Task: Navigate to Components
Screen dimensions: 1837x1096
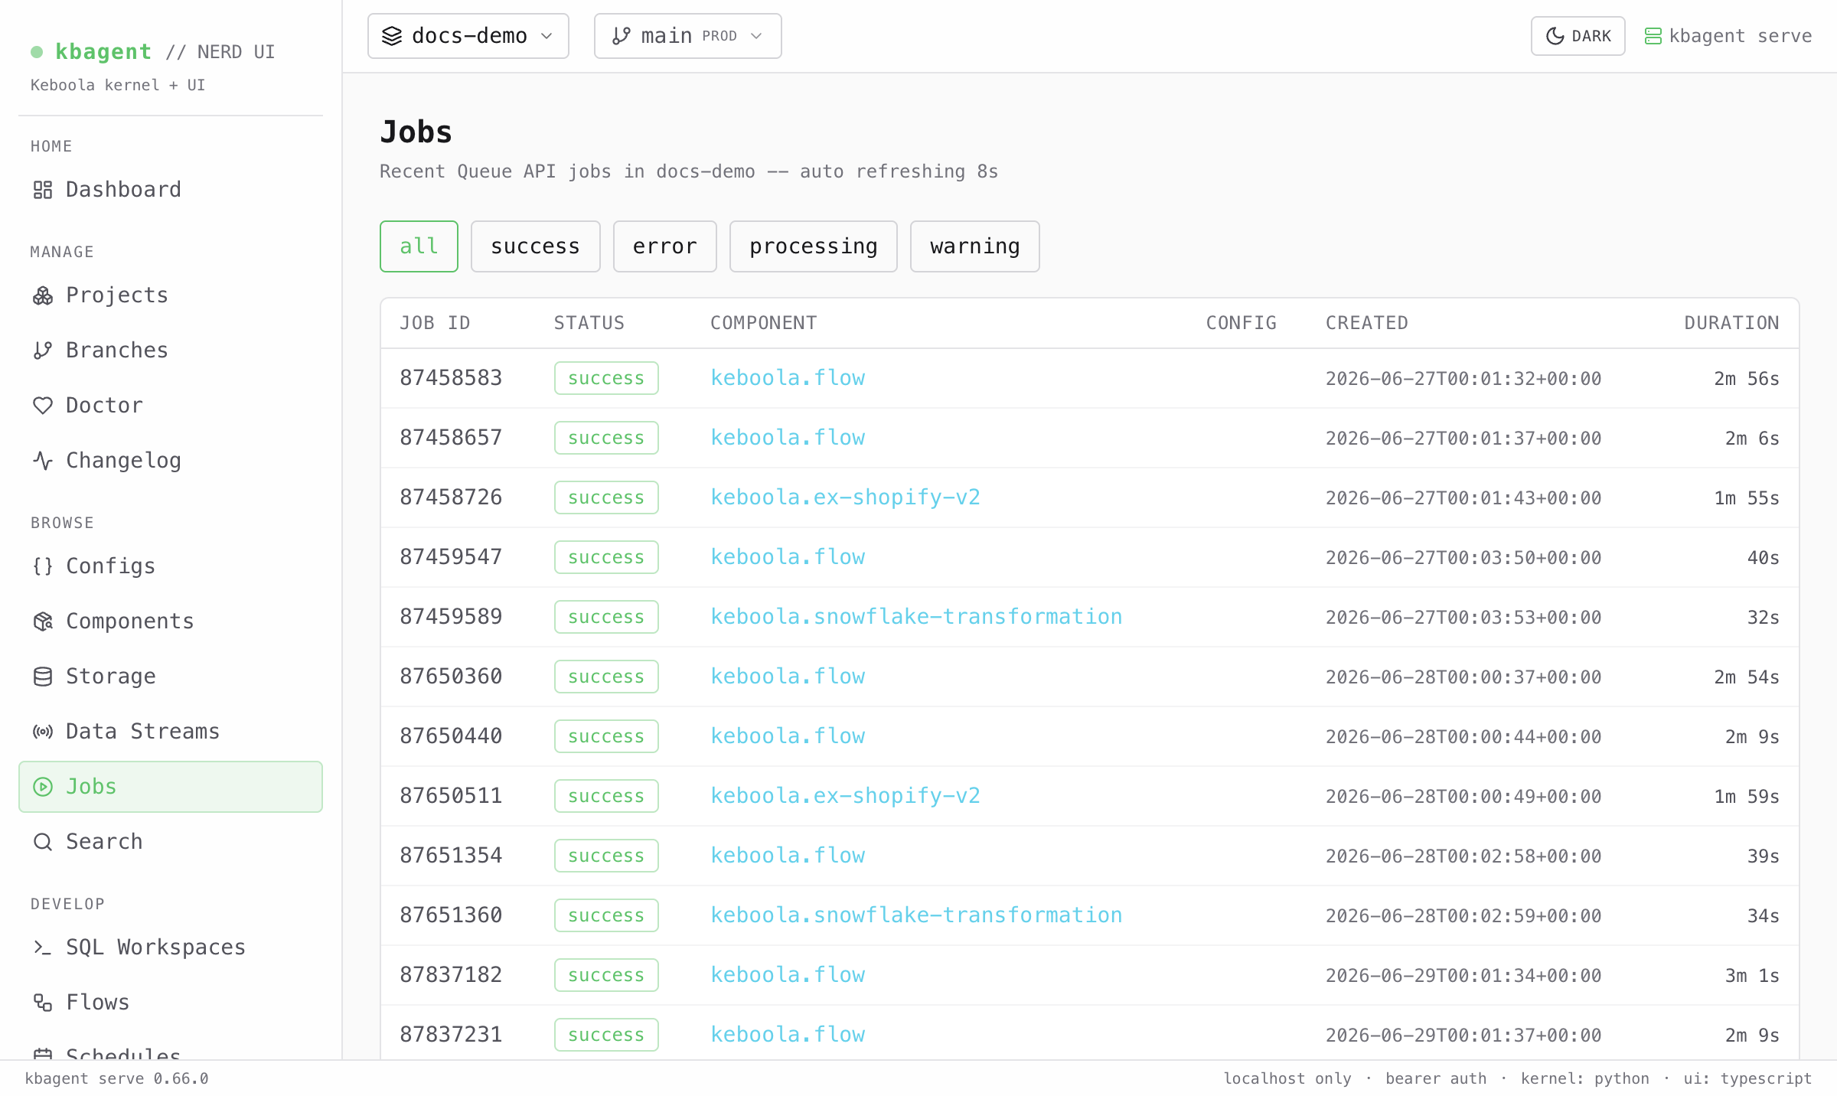Action: 171,621
